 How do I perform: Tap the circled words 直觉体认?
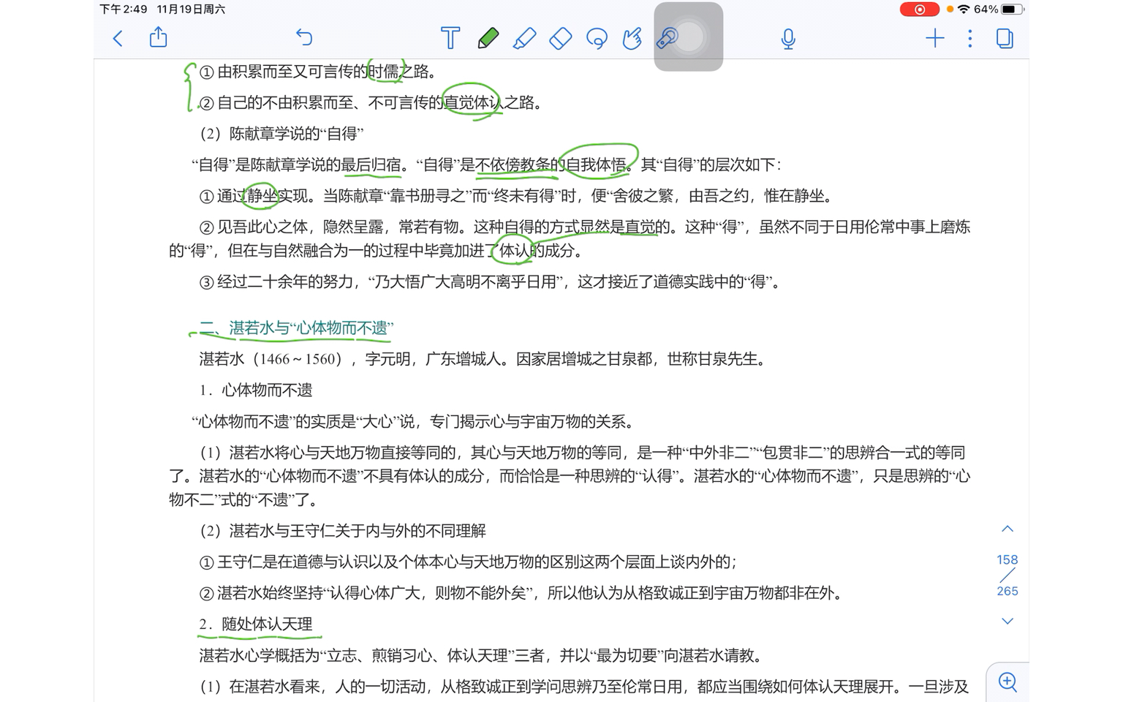[473, 102]
